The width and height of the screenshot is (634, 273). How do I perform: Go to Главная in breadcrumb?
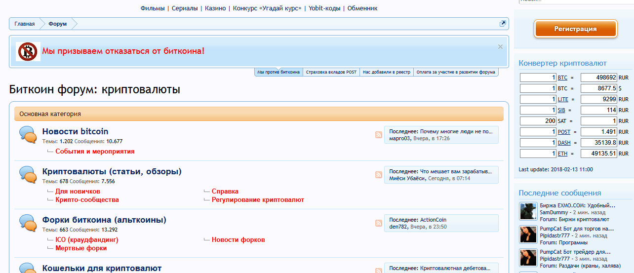tap(25, 24)
